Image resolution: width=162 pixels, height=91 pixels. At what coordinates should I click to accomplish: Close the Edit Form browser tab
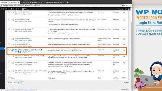coord(41,2)
